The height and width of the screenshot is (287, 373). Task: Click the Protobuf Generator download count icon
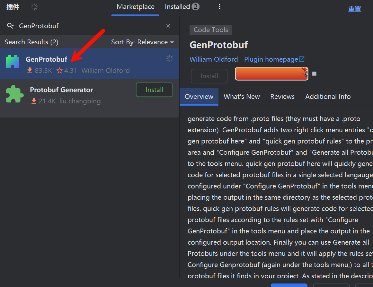click(34, 101)
